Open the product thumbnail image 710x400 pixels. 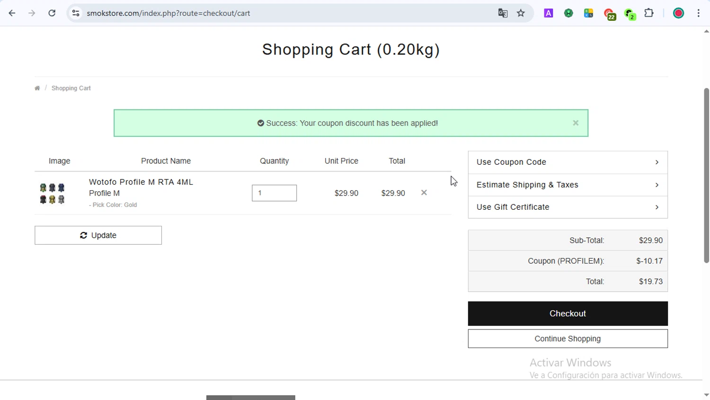(52, 194)
